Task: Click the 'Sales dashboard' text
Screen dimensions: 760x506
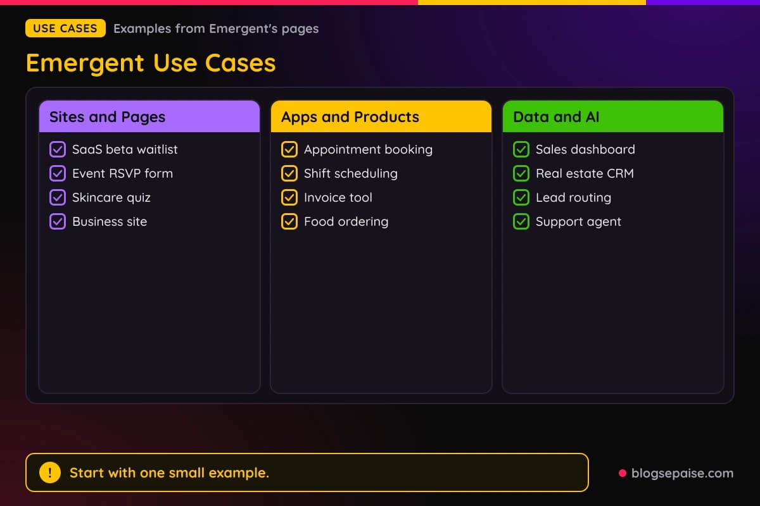Action: [x=585, y=149]
